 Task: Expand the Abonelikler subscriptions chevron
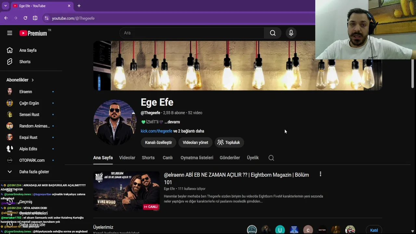click(32, 80)
